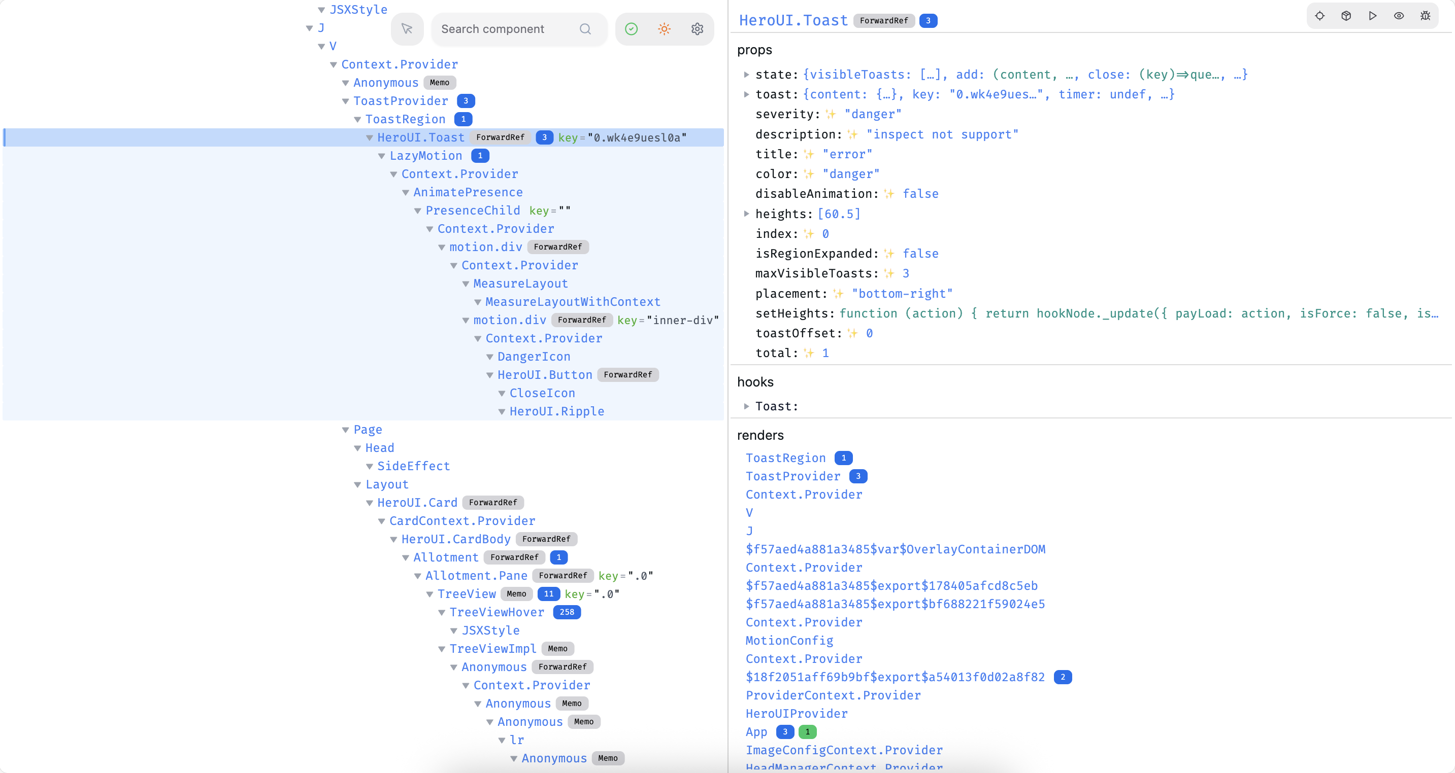This screenshot has width=1455, height=773.
Task: Click sparkle marker beside disableAnimation prop
Action: [889, 194]
